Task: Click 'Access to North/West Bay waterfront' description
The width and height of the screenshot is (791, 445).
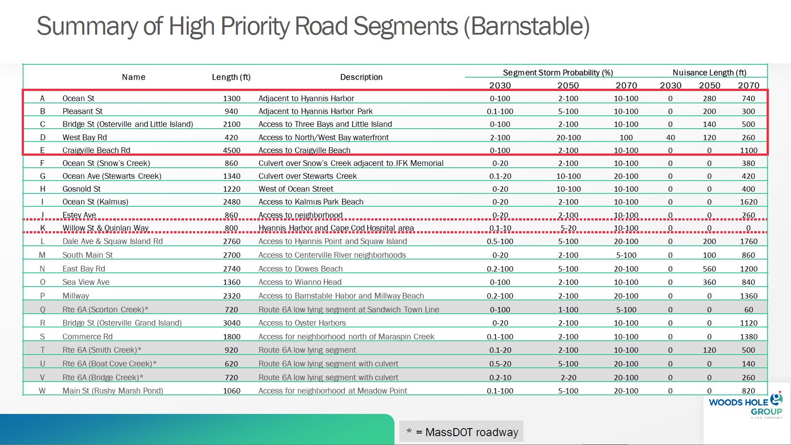Action: pyautogui.click(x=323, y=138)
